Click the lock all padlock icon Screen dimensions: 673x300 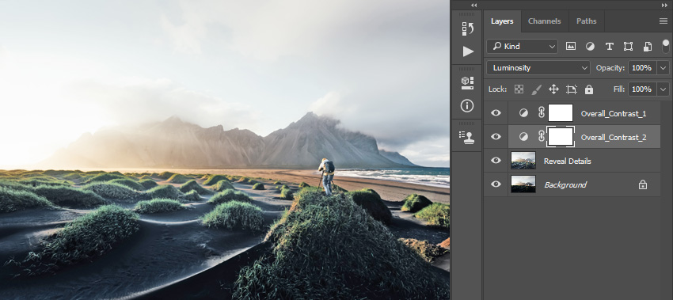(589, 89)
